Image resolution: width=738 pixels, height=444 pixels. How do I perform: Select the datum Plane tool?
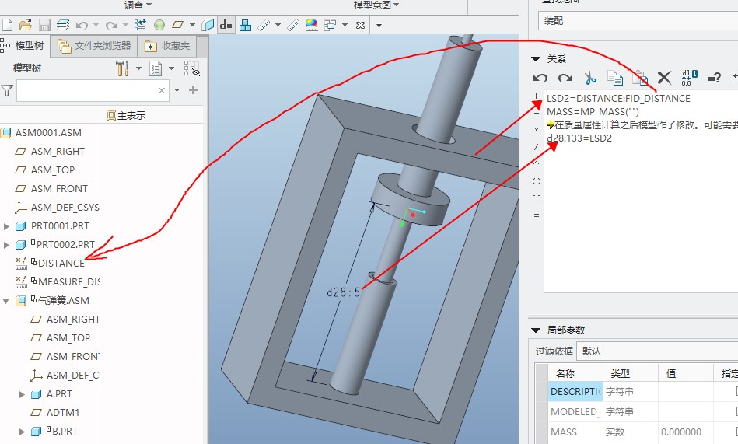click(178, 24)
